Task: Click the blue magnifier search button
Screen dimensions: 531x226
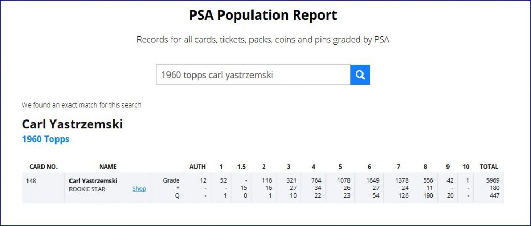Action: point(360,74)
